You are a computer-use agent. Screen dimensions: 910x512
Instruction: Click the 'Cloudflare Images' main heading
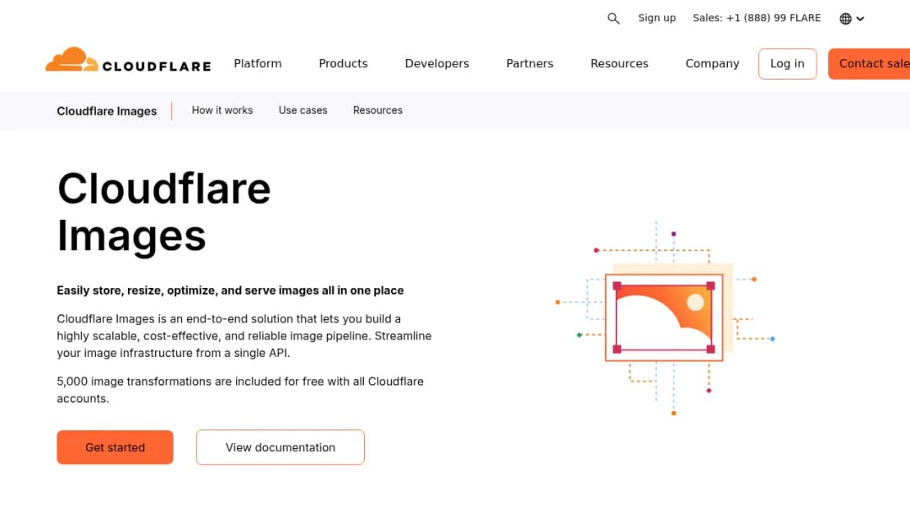pyautogui.click(x=163, y=212)
